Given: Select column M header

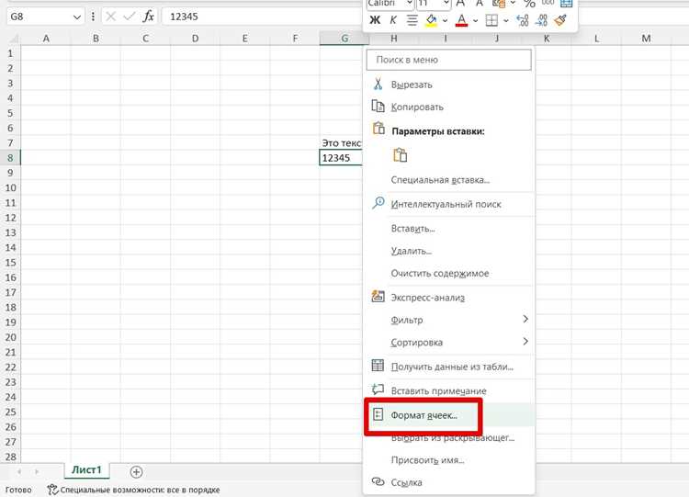Looking at the screenshot, I should [646, 39].
